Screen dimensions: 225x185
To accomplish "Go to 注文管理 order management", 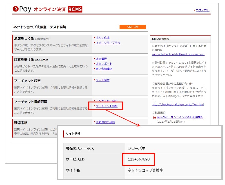I will pos(101,59).
